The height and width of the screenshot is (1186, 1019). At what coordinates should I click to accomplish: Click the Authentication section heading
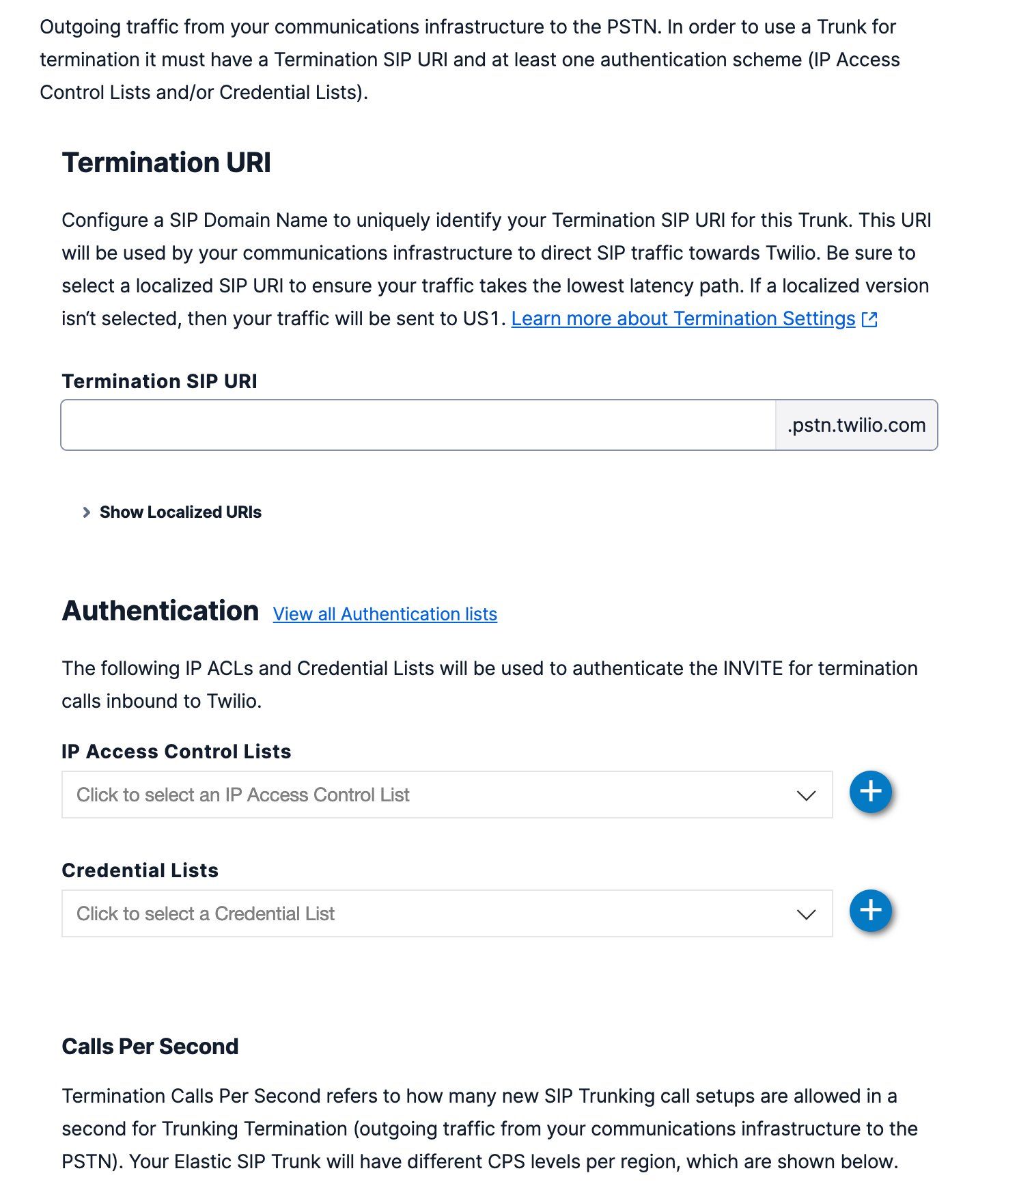click(x=160, y=611)
